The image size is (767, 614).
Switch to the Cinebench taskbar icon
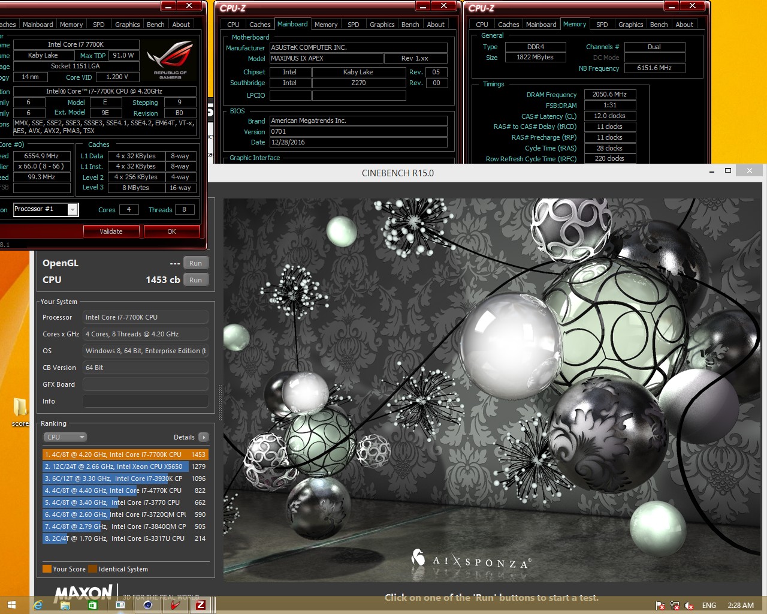click(147, 605)
